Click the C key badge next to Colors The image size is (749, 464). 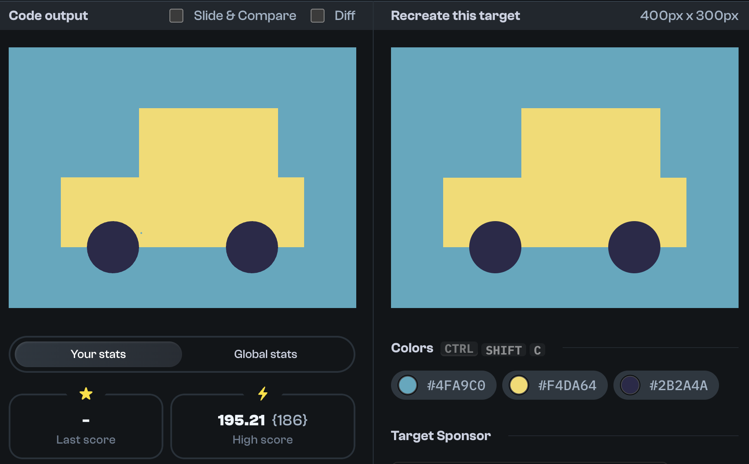(537, 350)
